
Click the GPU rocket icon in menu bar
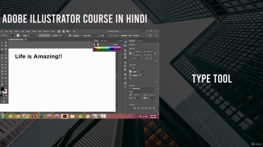[74, 31]
